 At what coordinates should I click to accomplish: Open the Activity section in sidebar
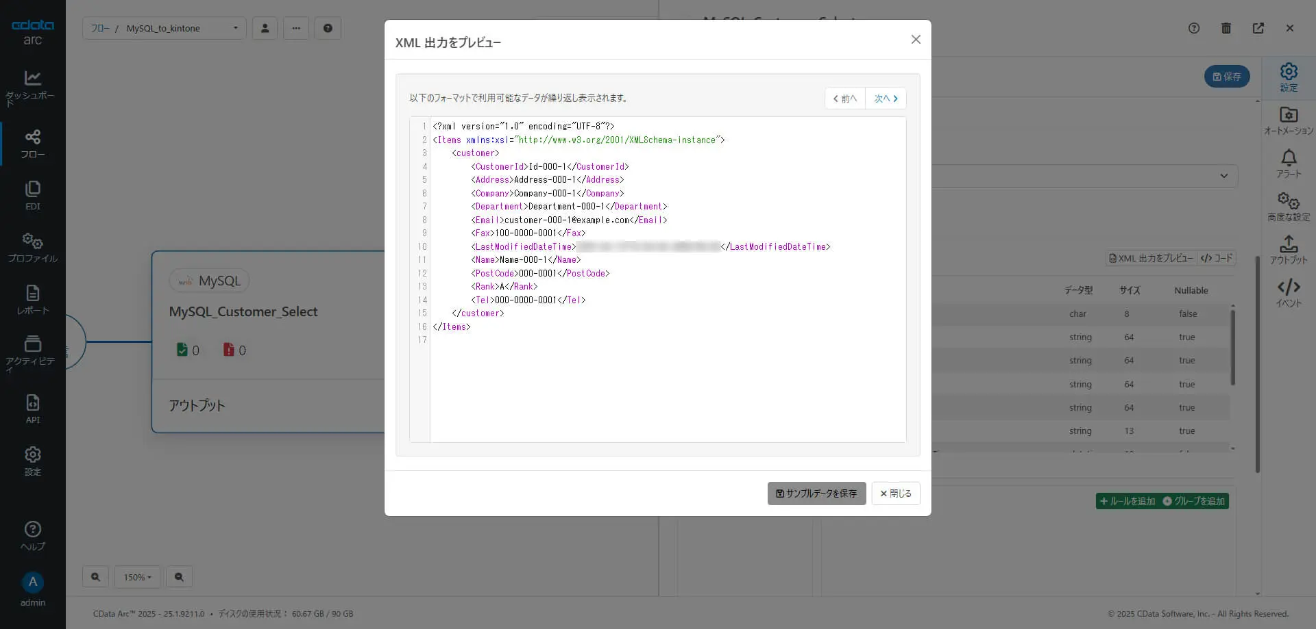pyautogui.click(x=32, y=354)
